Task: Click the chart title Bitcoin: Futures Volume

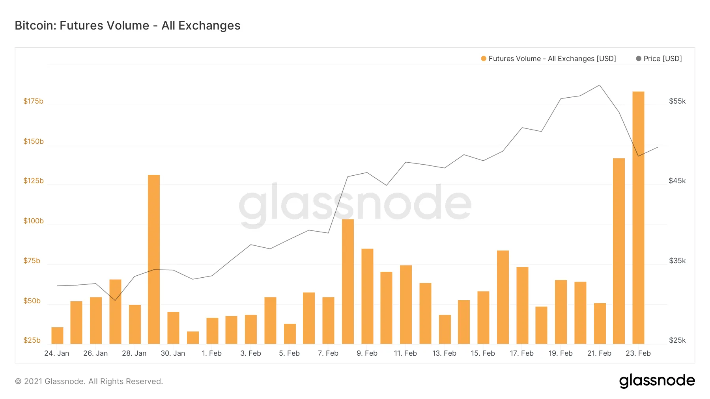Action: pos(127,26)
